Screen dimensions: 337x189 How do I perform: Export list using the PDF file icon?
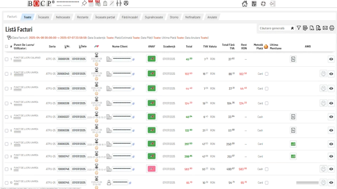318,28
